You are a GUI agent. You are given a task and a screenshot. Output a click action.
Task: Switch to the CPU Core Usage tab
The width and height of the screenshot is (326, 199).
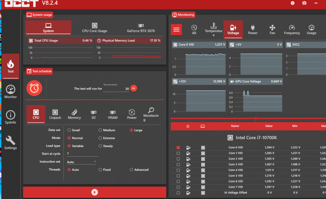pyautogui.click(x=95, y=28)
